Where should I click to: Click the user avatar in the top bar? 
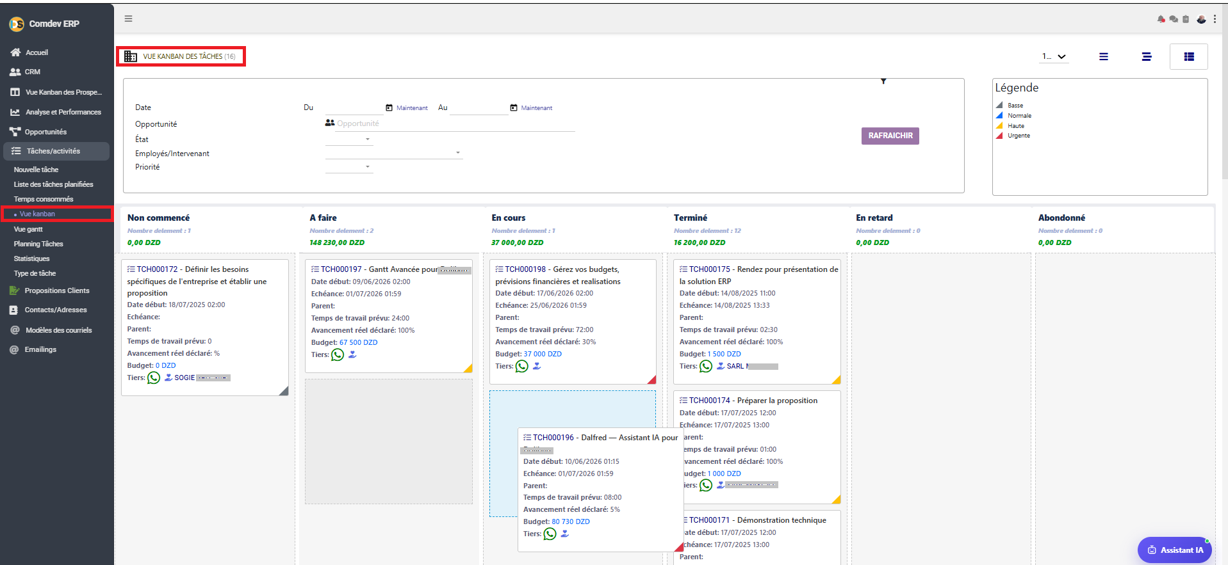(x=1201, y=19)
